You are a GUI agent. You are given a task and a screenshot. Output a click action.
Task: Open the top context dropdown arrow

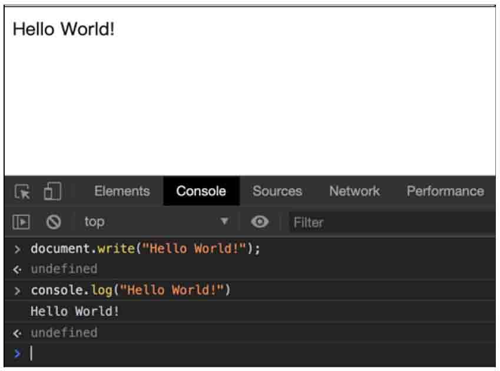[224, 220]
